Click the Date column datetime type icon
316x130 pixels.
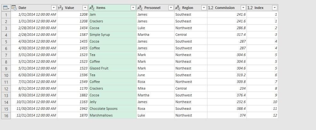click(14, 8)
